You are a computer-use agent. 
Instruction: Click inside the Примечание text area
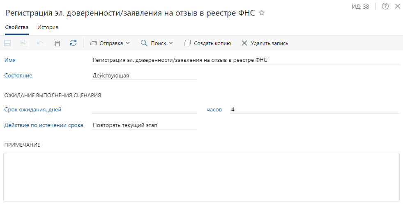click(x=201, y=177)
